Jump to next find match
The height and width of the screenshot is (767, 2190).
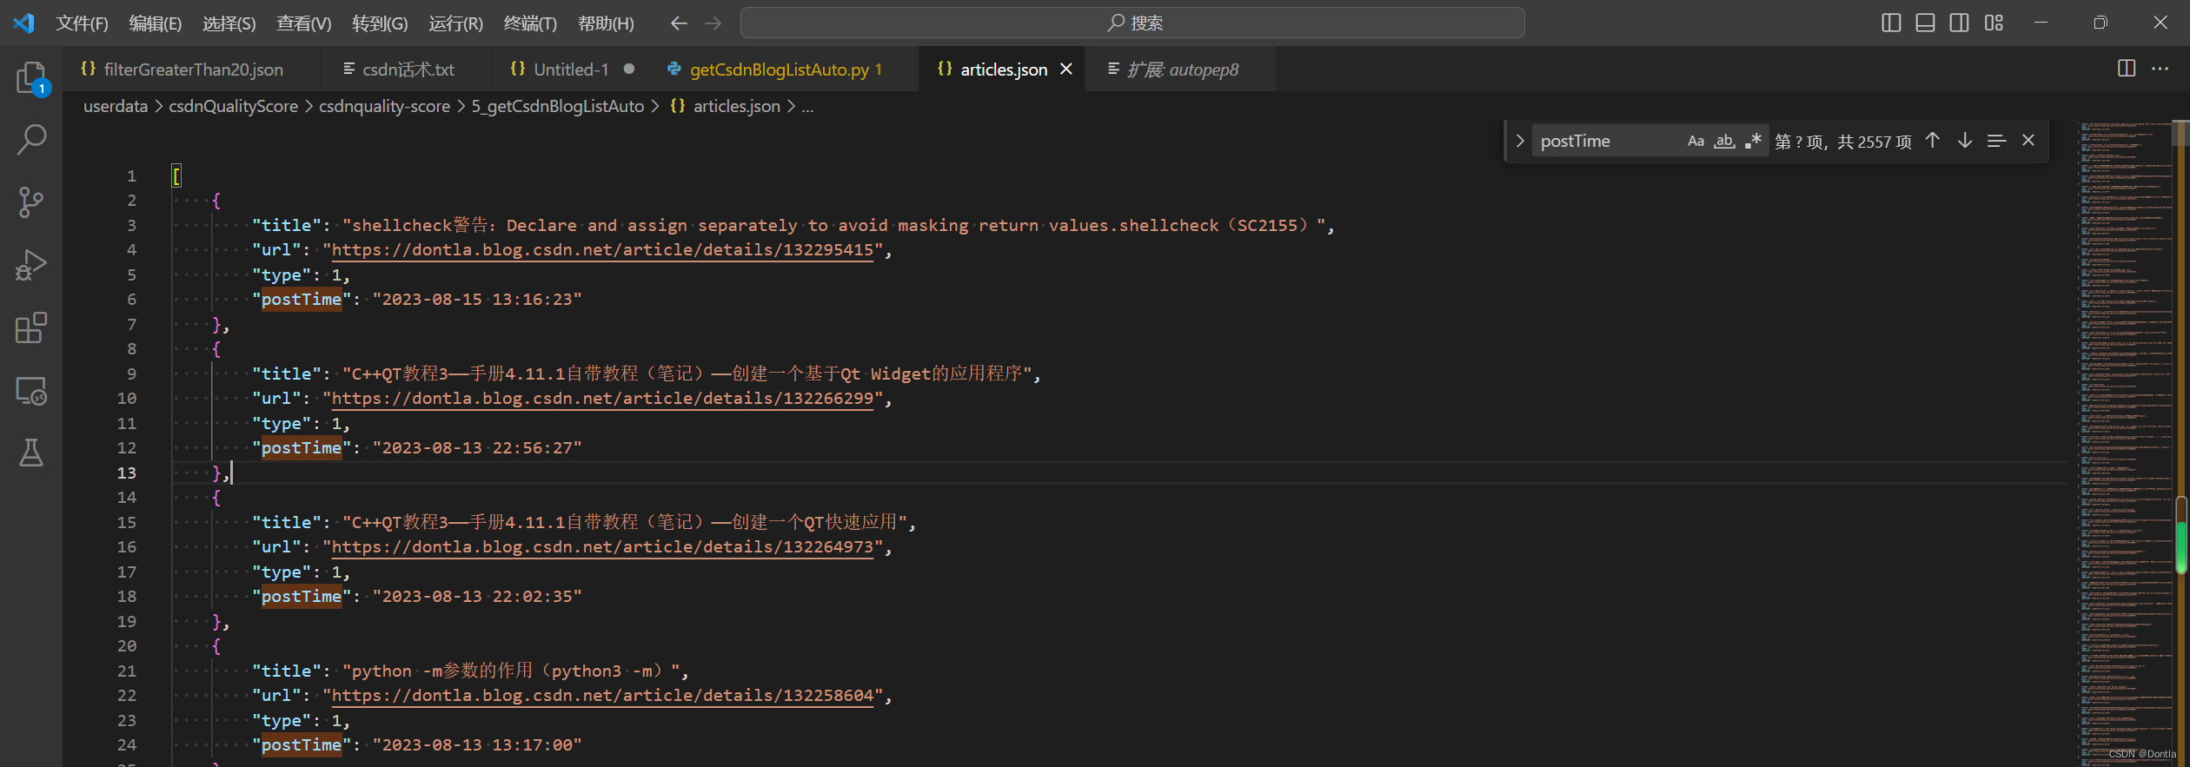pyautogui.click(x=1964, y=141)
